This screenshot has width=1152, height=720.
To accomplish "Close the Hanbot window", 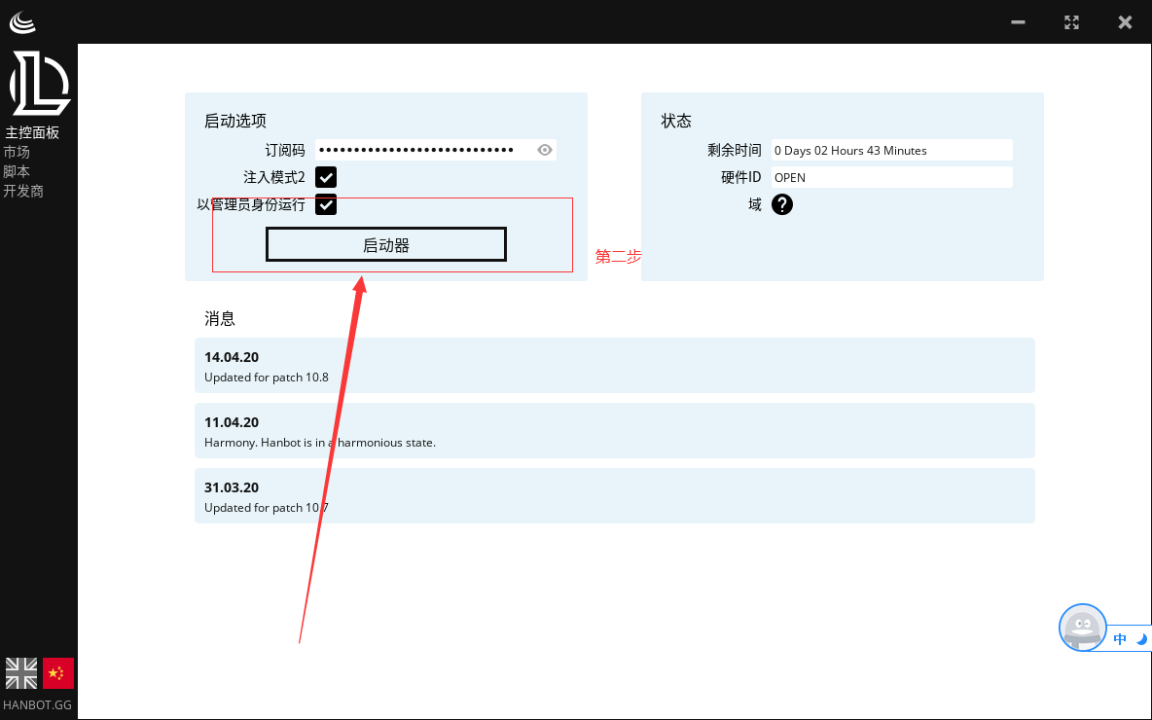I will 1125,22.
